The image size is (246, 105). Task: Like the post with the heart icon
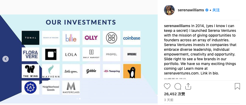(x=167, y=86)
